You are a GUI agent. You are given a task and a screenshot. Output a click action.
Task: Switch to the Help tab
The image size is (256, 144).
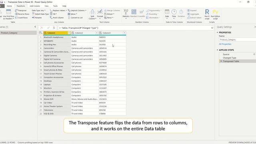pos(64,6)
